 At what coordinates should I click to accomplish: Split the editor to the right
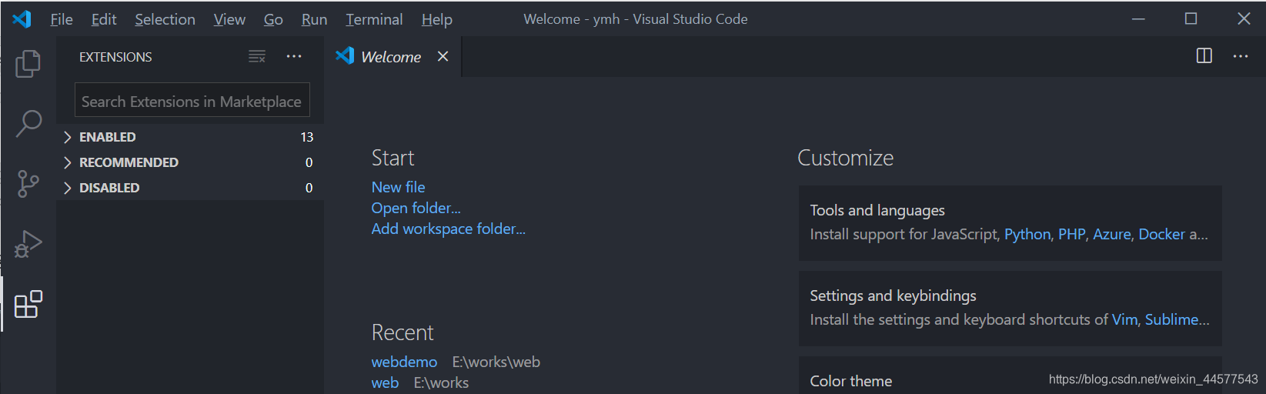click(x=1204, y=56)
